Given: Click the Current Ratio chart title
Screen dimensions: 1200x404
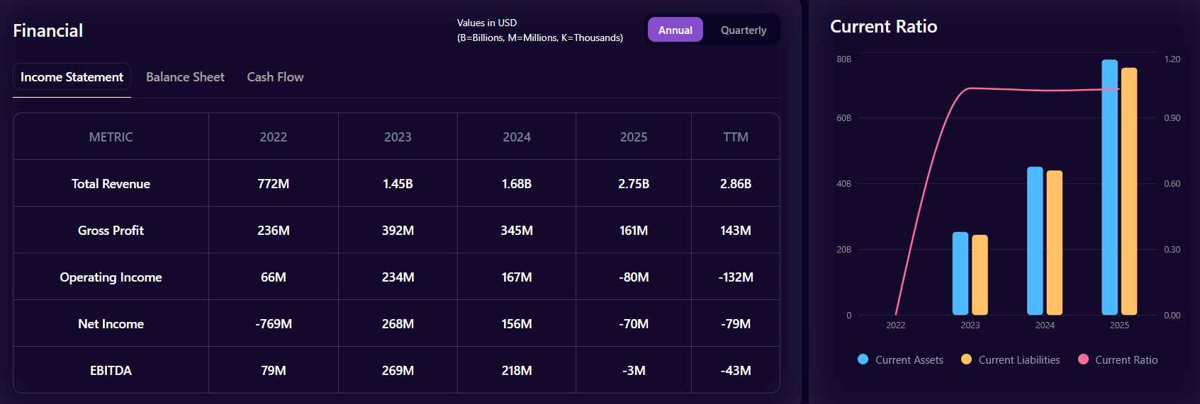Looking at the screenshot, I should (x=883, y=27).
